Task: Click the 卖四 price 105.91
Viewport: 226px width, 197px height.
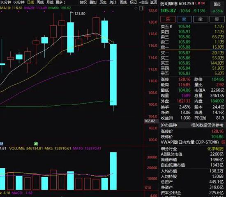Action: tap(184, 32)
